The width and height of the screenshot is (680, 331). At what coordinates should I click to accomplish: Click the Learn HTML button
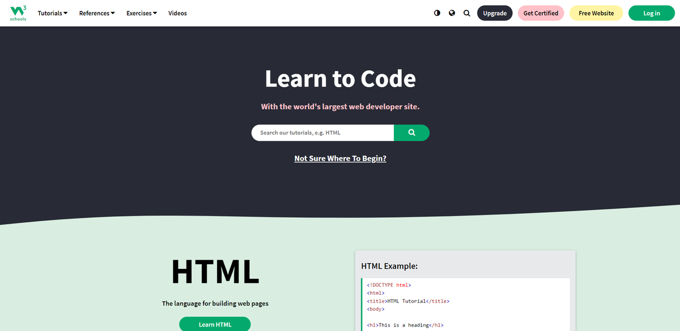click(x=215, y=324)
